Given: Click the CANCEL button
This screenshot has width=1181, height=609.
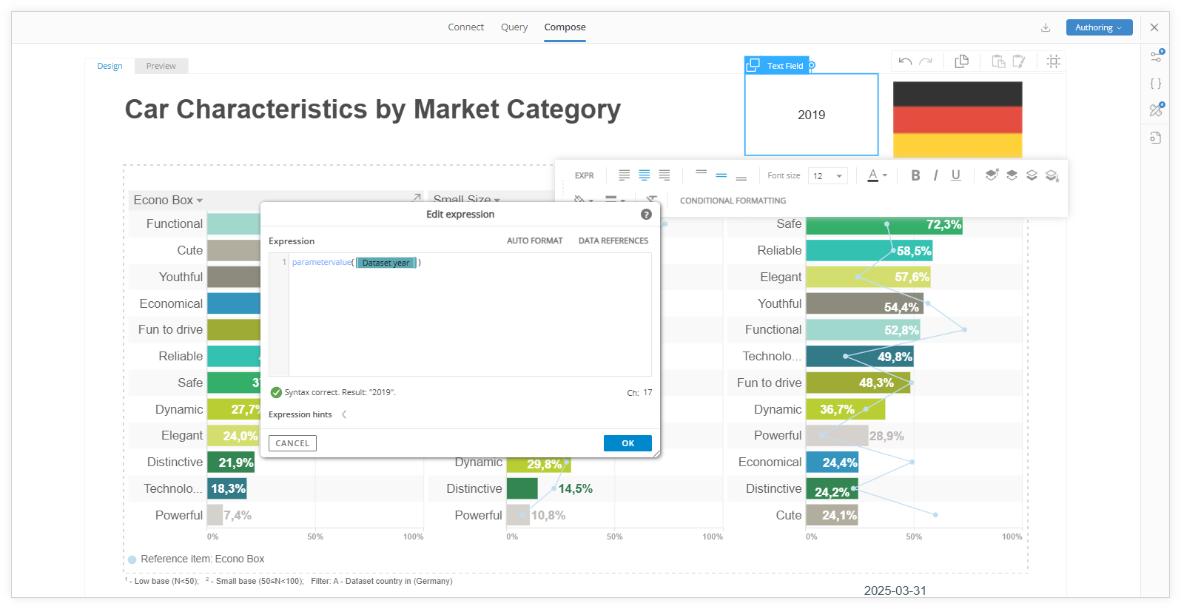Looking at the screenshot, I should [x=292, y=443].
